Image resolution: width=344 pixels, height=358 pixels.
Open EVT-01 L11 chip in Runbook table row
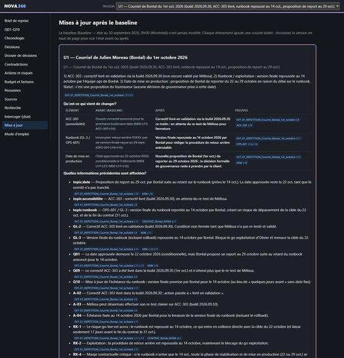[268, 138]
